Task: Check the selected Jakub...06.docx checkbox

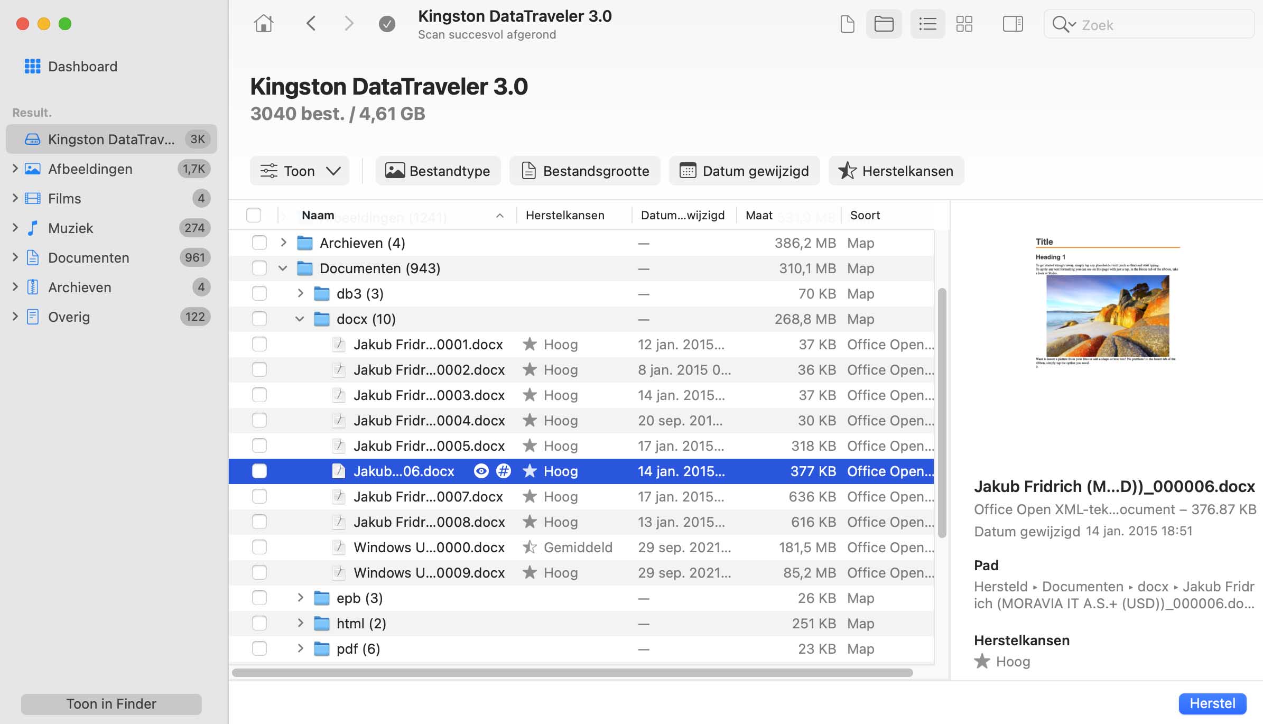Action: (259, 471)
